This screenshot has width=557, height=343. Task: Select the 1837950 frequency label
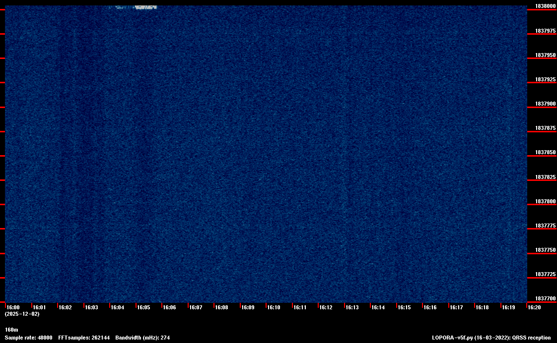545,55
